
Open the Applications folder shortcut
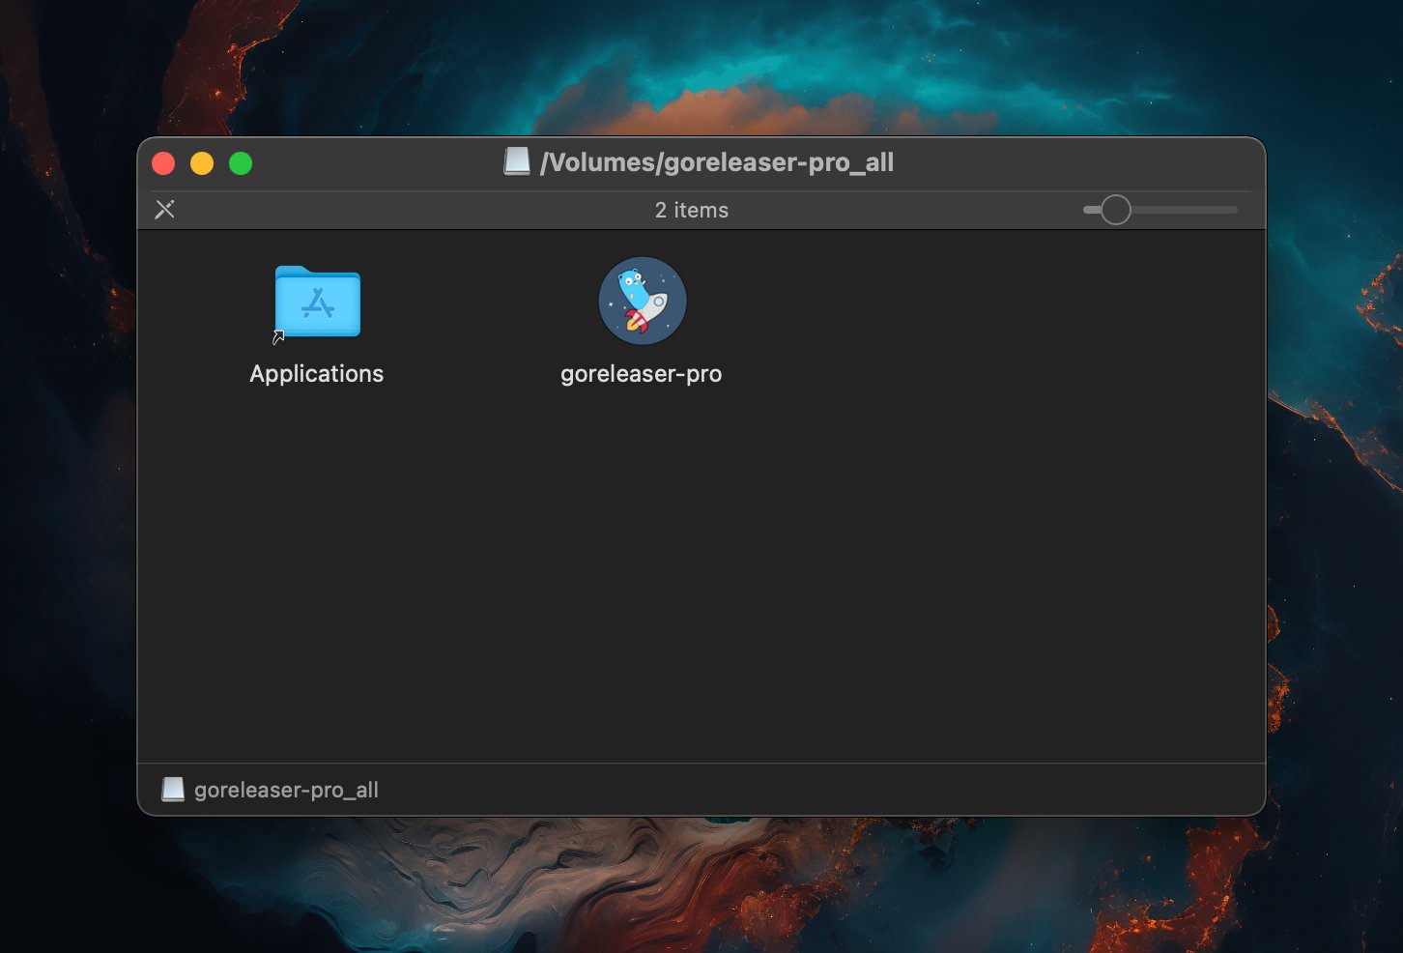(x=317, y=302)
